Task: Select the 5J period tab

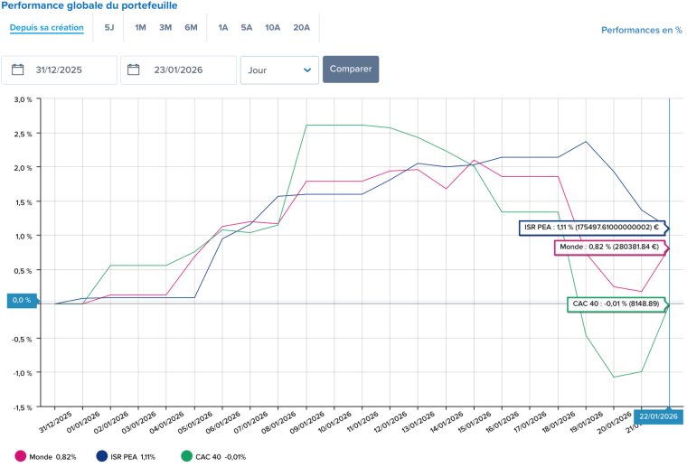Action: point(109,27)
